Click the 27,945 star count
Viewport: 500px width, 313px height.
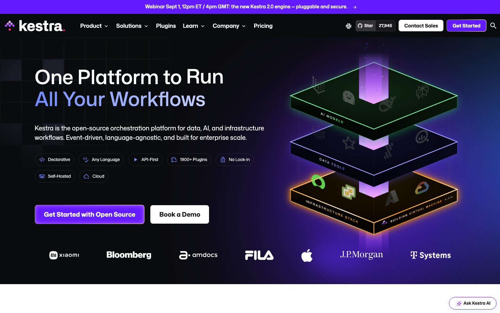point(385,26)
